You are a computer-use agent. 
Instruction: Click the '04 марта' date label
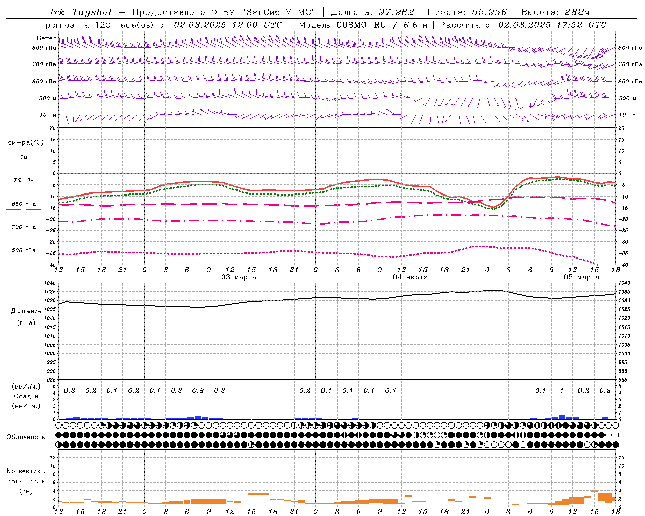coord(410,277)
